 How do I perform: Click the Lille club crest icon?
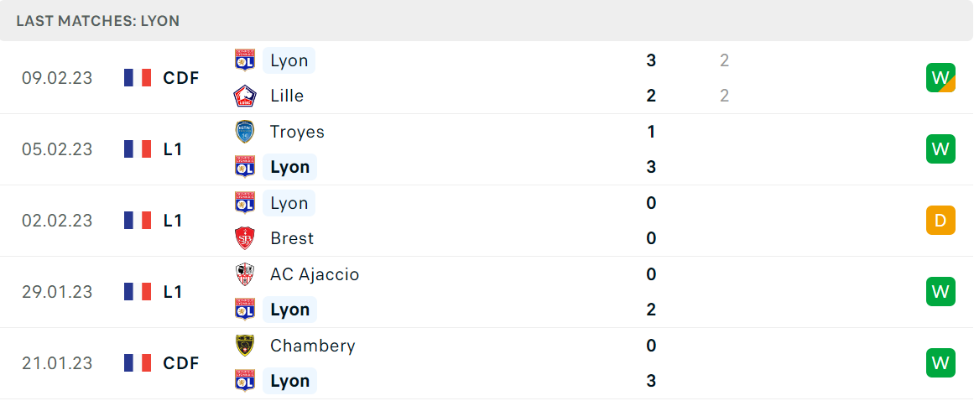click(245, 96)
